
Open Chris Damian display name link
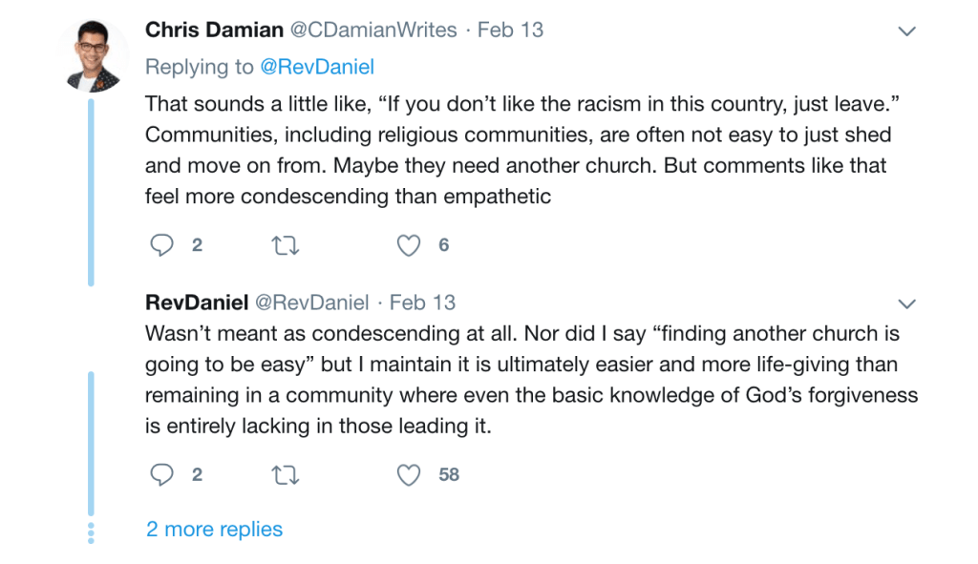212,30
